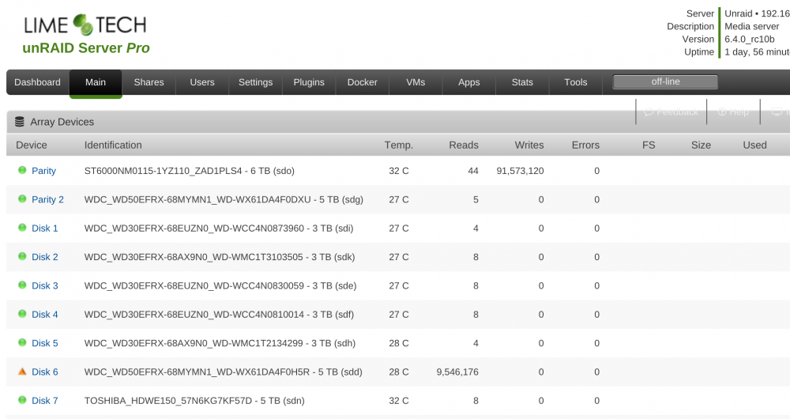Click the Help button
The width and height of the screenshot is (790, 419).
tap(734, 111)
